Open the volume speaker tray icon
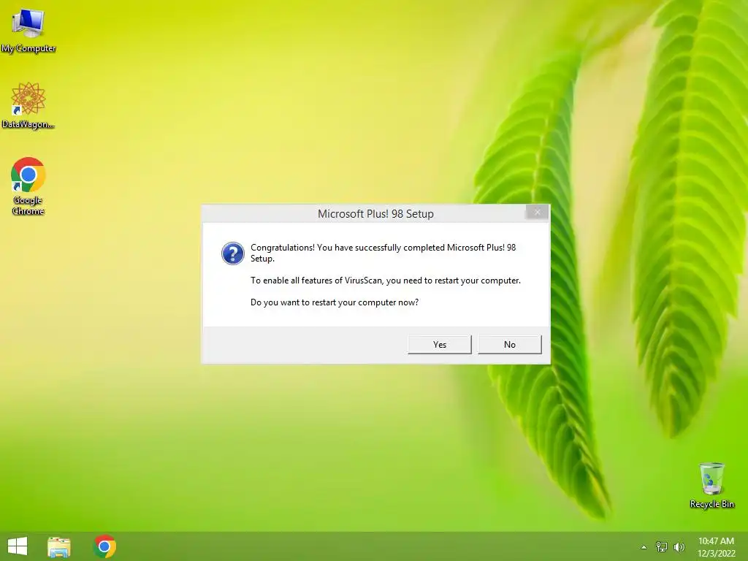Screen dimensions: 748x561 [x=679, y=546]
